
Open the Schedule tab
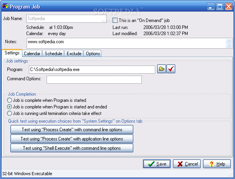coord(53,54)
